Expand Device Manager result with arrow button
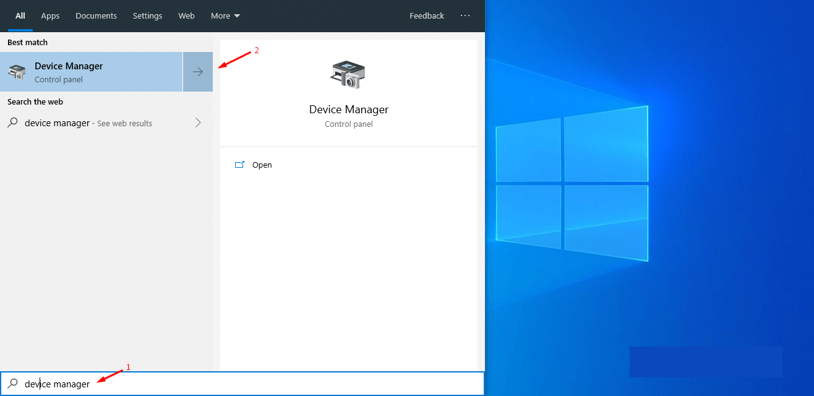 coord(198,72)
